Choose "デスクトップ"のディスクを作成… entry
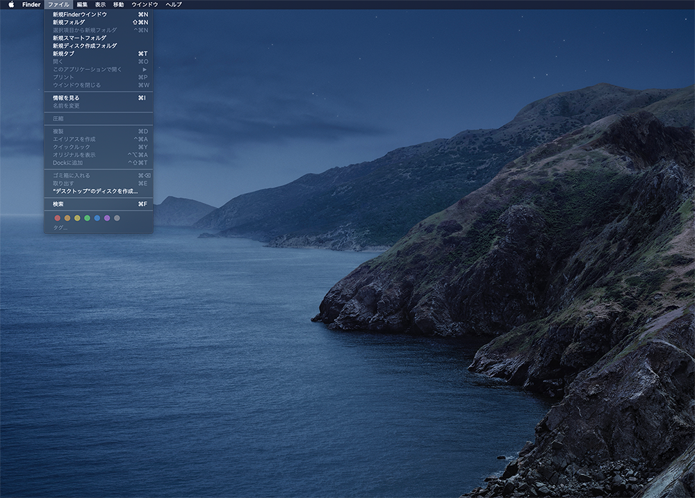The height and width of the screenshot is (498, 695). click(95, 191)
